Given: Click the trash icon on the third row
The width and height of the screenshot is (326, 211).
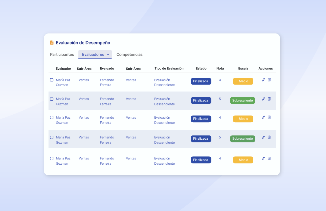Looking at the screenshot, I should 269,117.
